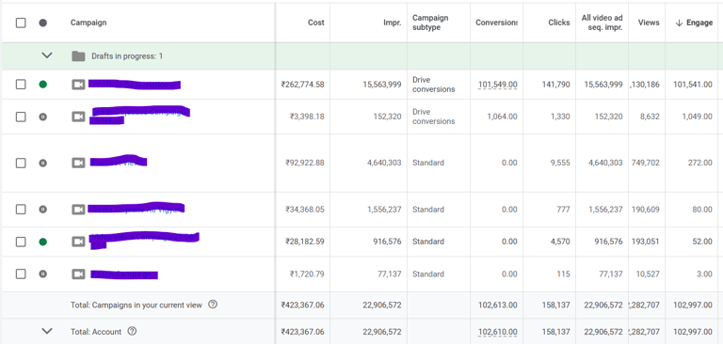Screen dimensions: 723x344
Task: Click the total conversions cell 102,613.00
Action: [x=497, y=305]
